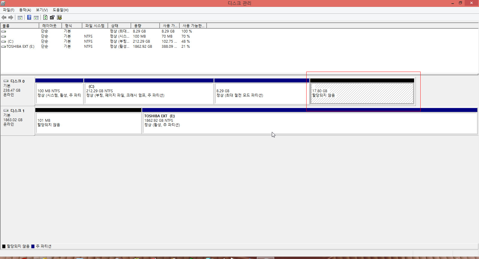
Task: Sort by the 파일 시스템 column header
Action: pyautogui.click(x=95, y=26)
